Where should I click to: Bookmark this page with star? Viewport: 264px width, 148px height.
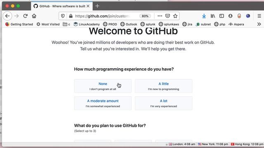point(175,16)
